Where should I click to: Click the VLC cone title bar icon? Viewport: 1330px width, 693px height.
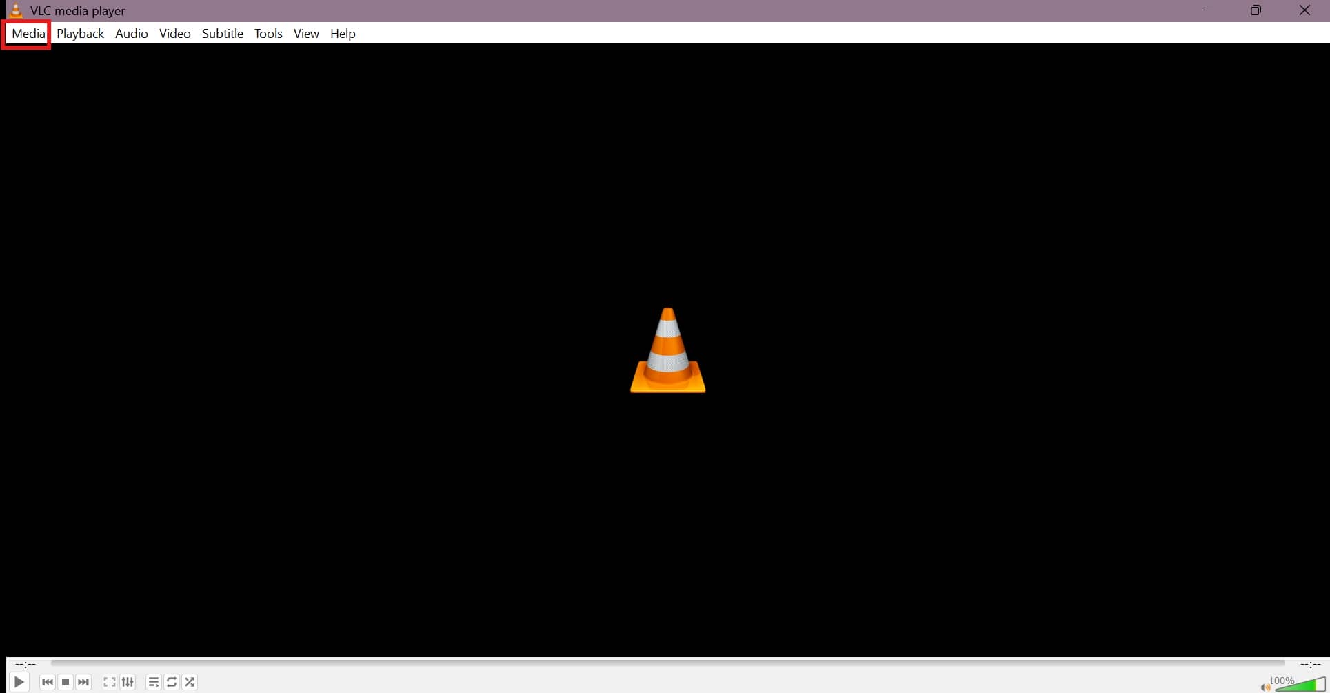pos(15,10)
